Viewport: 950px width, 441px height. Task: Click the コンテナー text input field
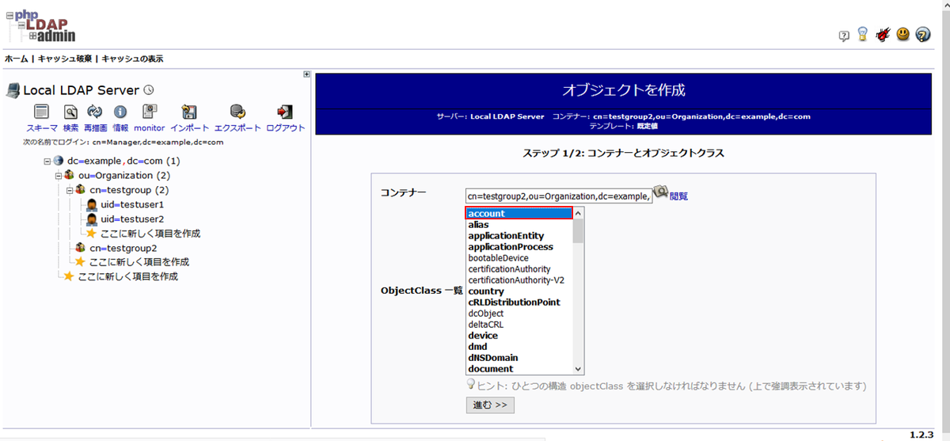pos(558,196)
